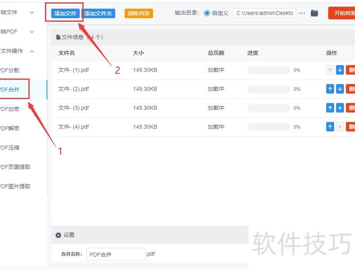Open PDF图片提取 in sidebar
This screenshot has width=355, height=270.
[15, 186]
